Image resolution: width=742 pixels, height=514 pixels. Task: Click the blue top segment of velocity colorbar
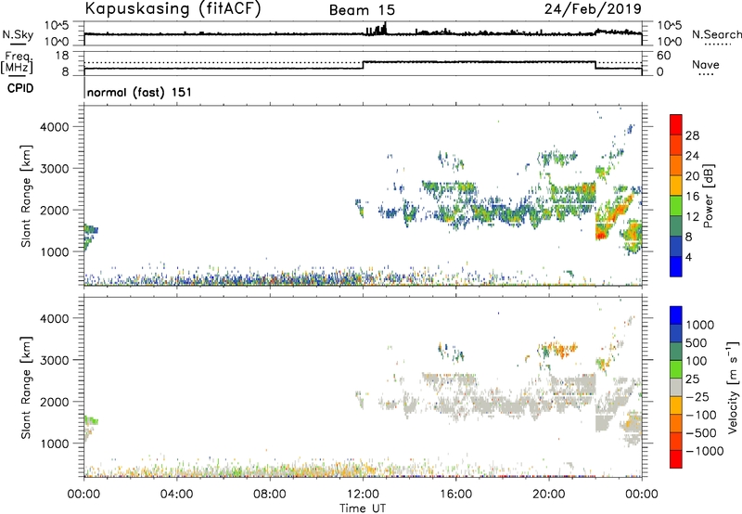[x=676, y=315]
